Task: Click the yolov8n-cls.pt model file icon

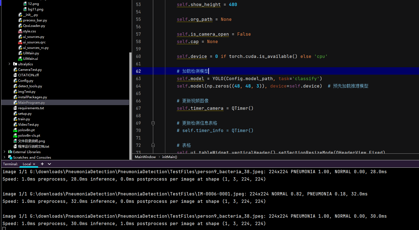Action: [x=15, y=136]
